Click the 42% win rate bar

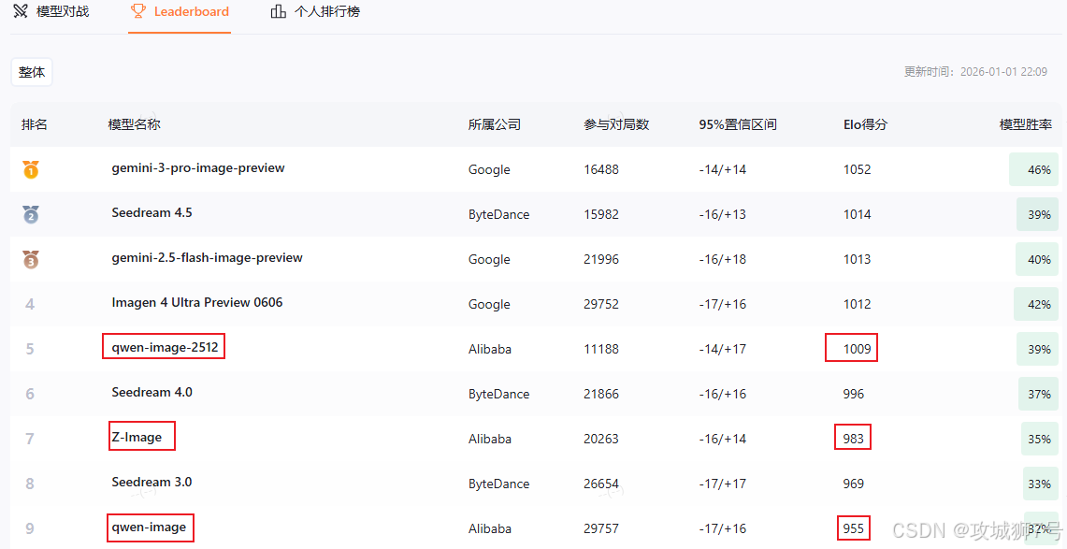click(x=1036, y=304)
